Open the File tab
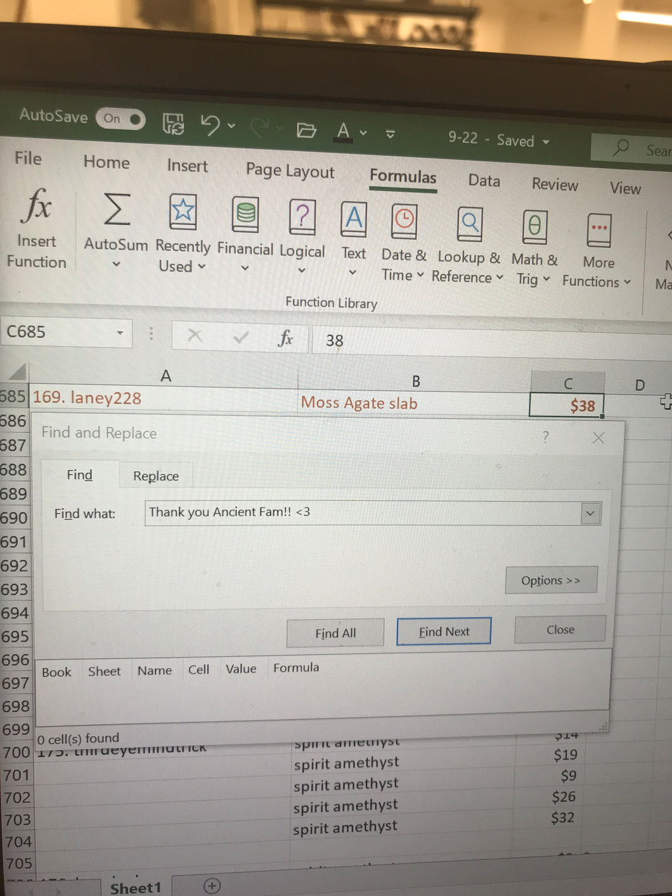 pyautogui.click(x=28, y=158)
